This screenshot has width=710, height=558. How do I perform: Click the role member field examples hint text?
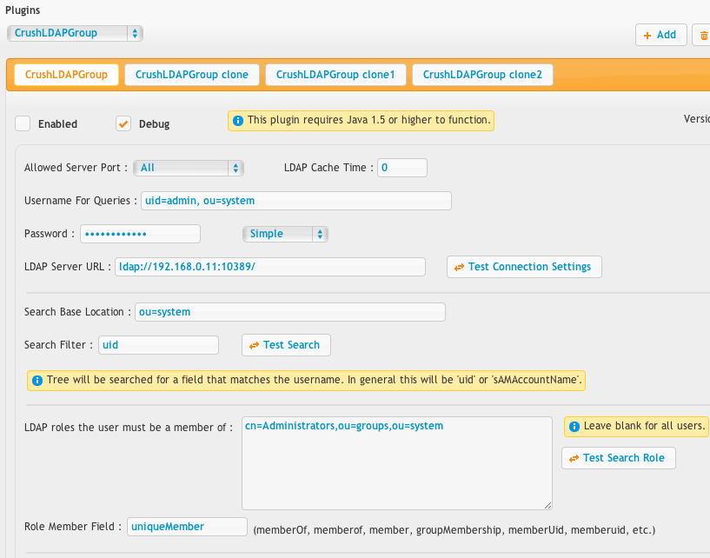(x=455, y=530)
